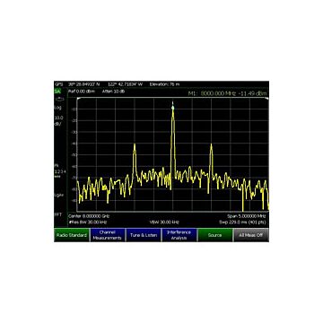The image size is (323, 323).
Task: Click the LgAv averaging annotation
Action: 59,195
